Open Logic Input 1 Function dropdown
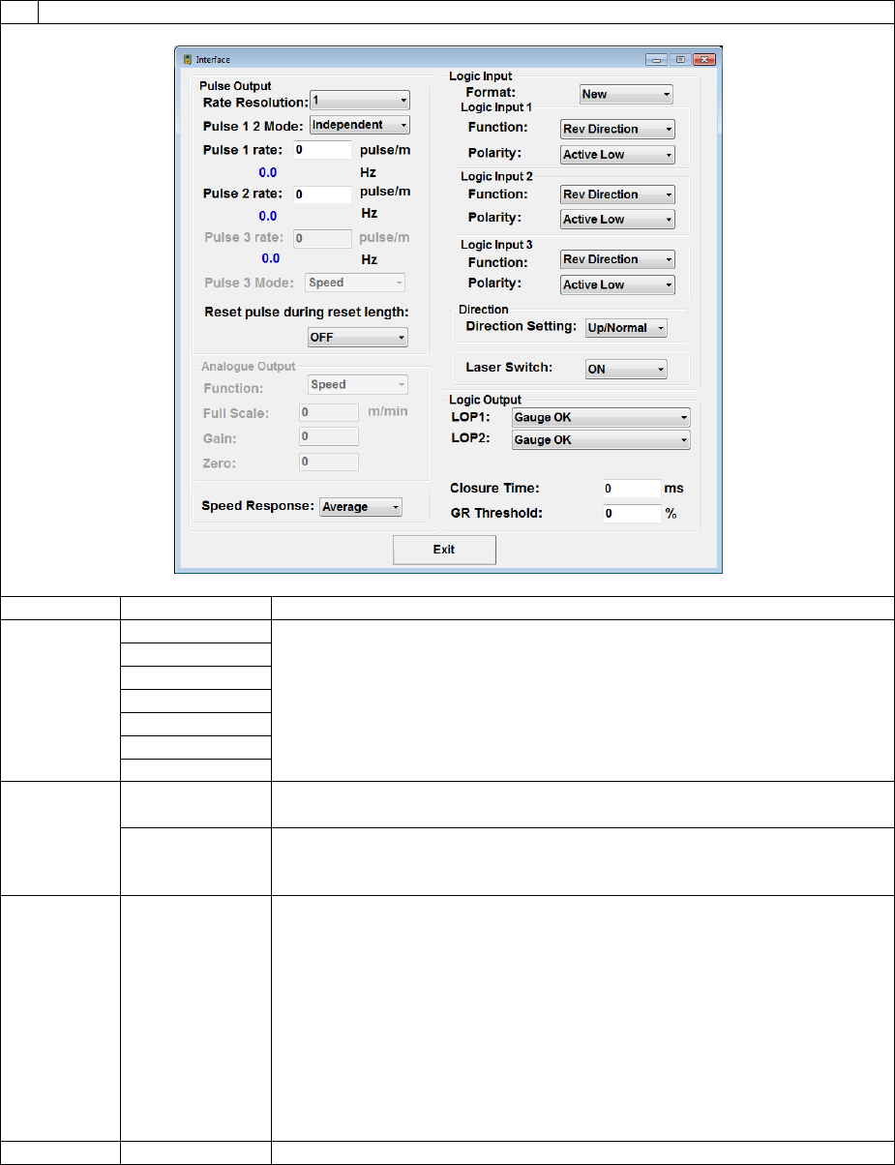 point(617,129)
